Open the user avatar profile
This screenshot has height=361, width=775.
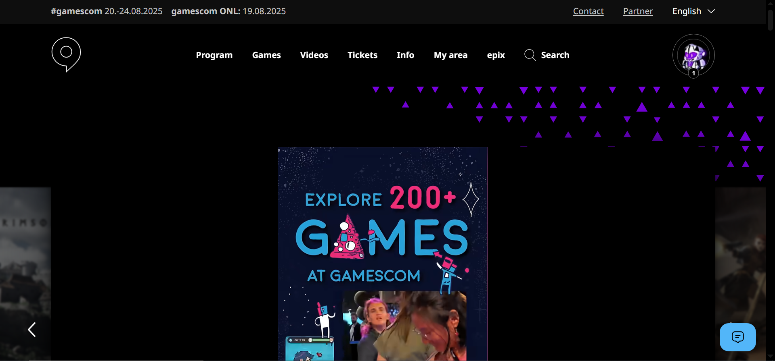tap(693, 55)
